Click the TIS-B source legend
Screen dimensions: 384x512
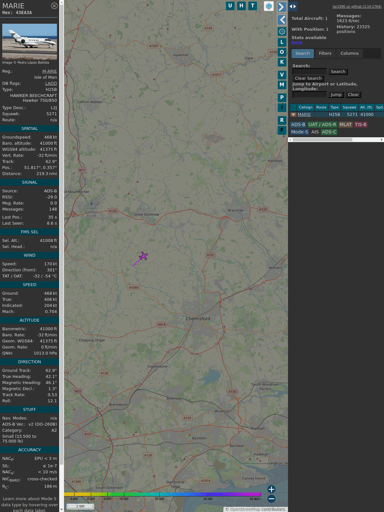tap(361, 125)
